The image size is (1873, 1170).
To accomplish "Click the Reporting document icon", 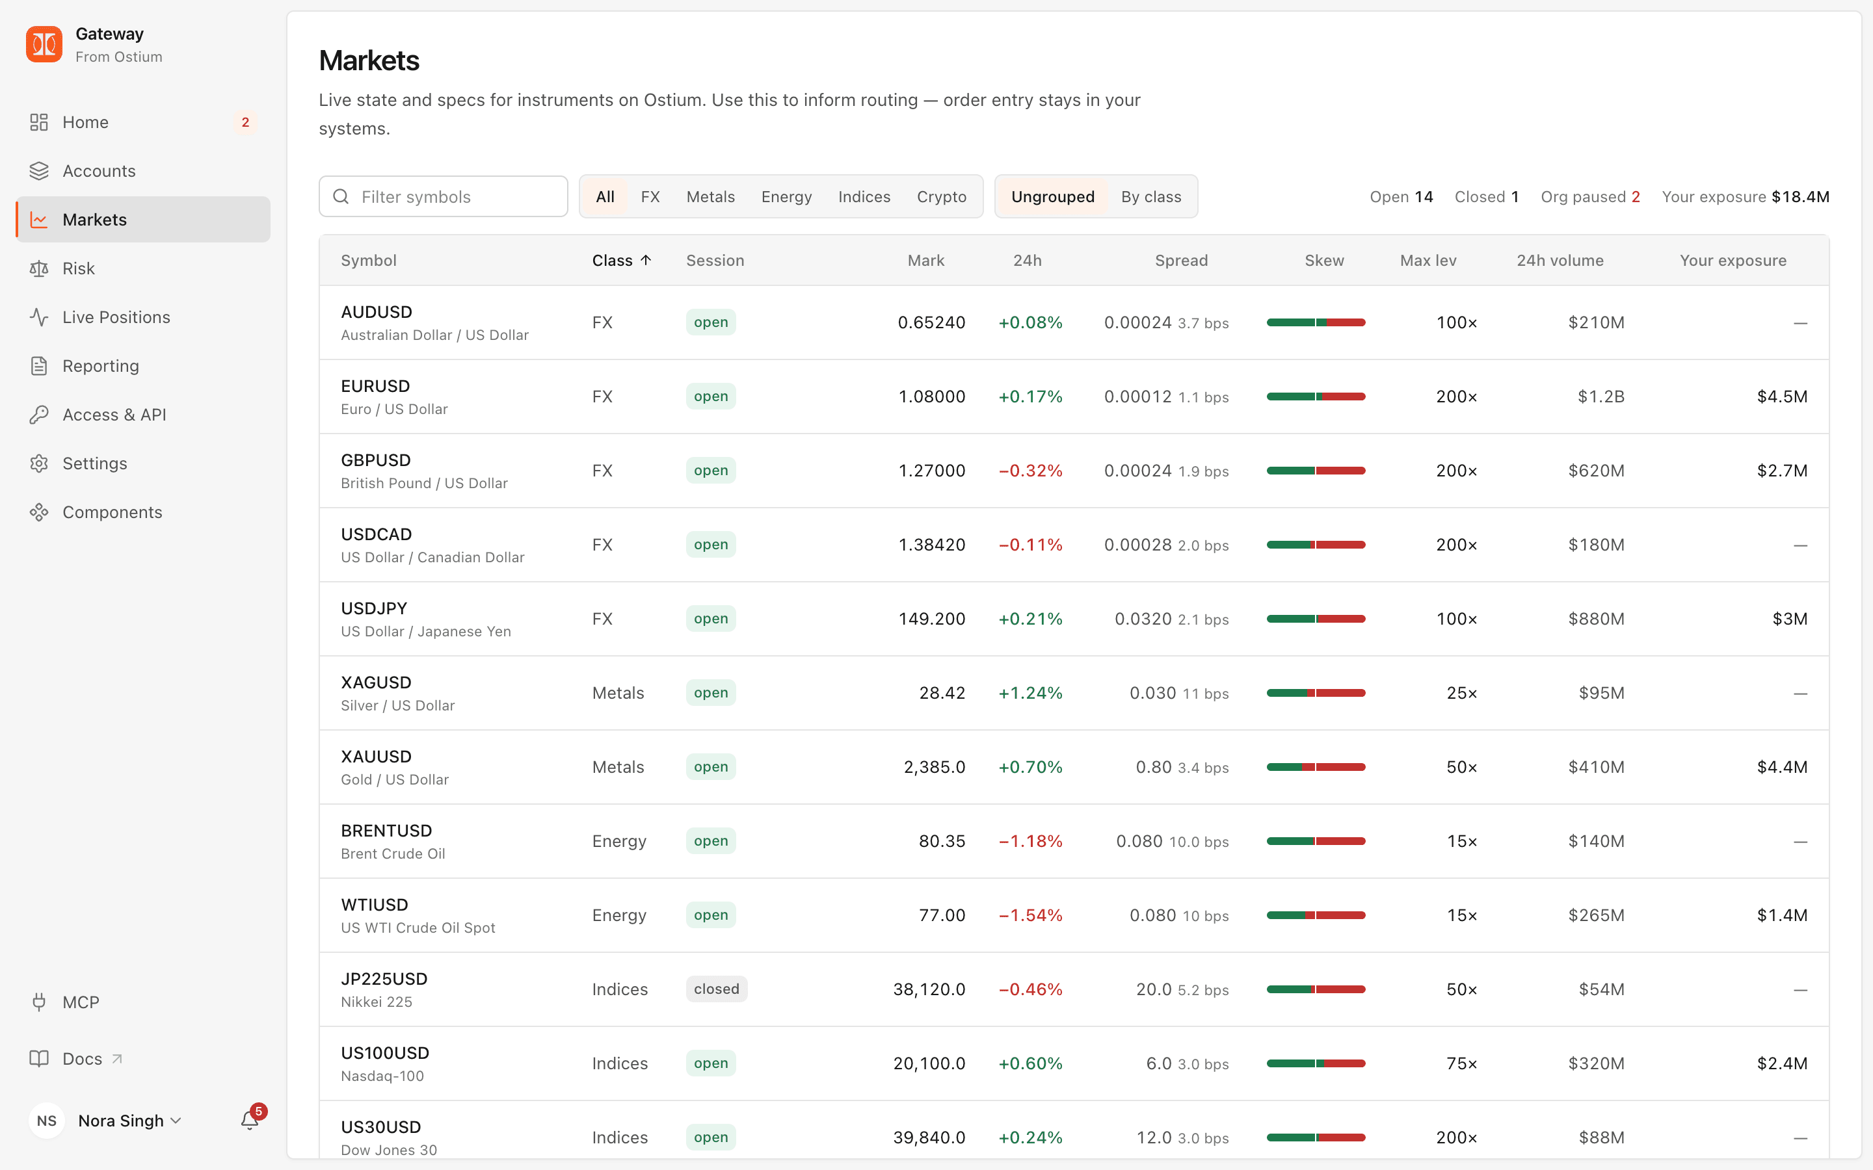I will [x=39, y=366].
